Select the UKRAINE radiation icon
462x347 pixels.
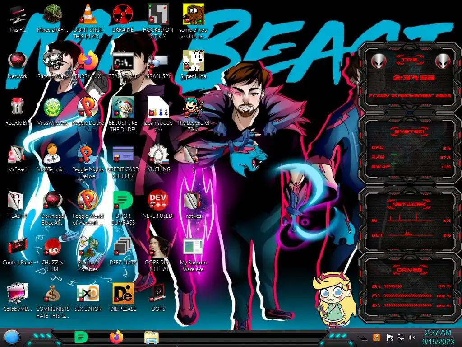[123, 14]
